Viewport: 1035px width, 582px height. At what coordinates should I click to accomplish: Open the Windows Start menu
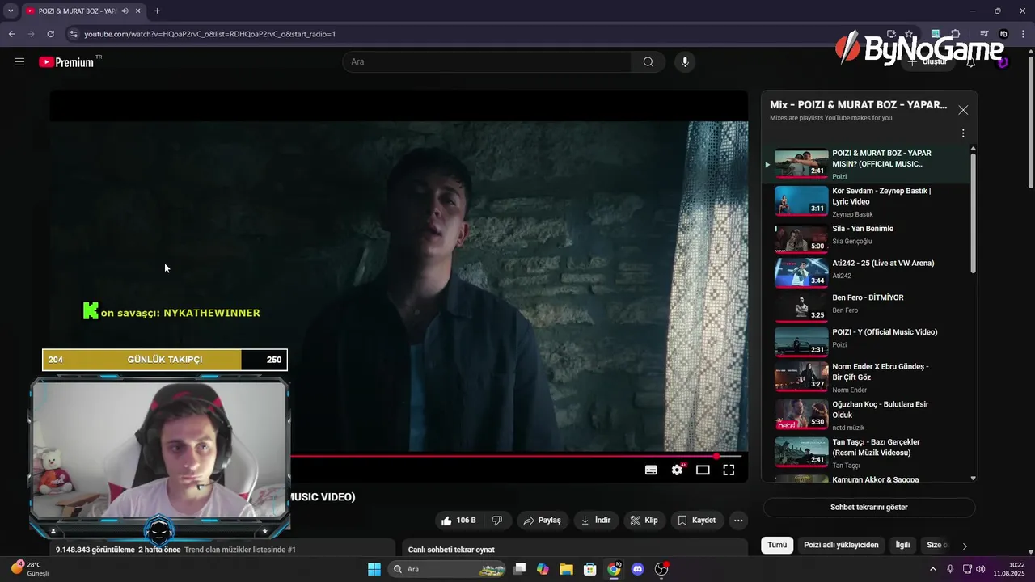(374, 569)
